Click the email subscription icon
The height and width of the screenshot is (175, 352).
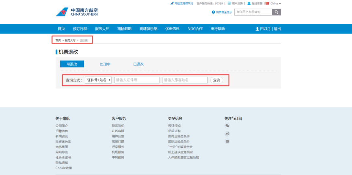pyautogui.click(x=227, y=141)
